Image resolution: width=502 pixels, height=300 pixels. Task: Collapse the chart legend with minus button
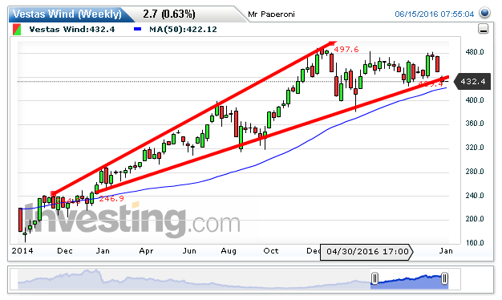tap(483, 29)
